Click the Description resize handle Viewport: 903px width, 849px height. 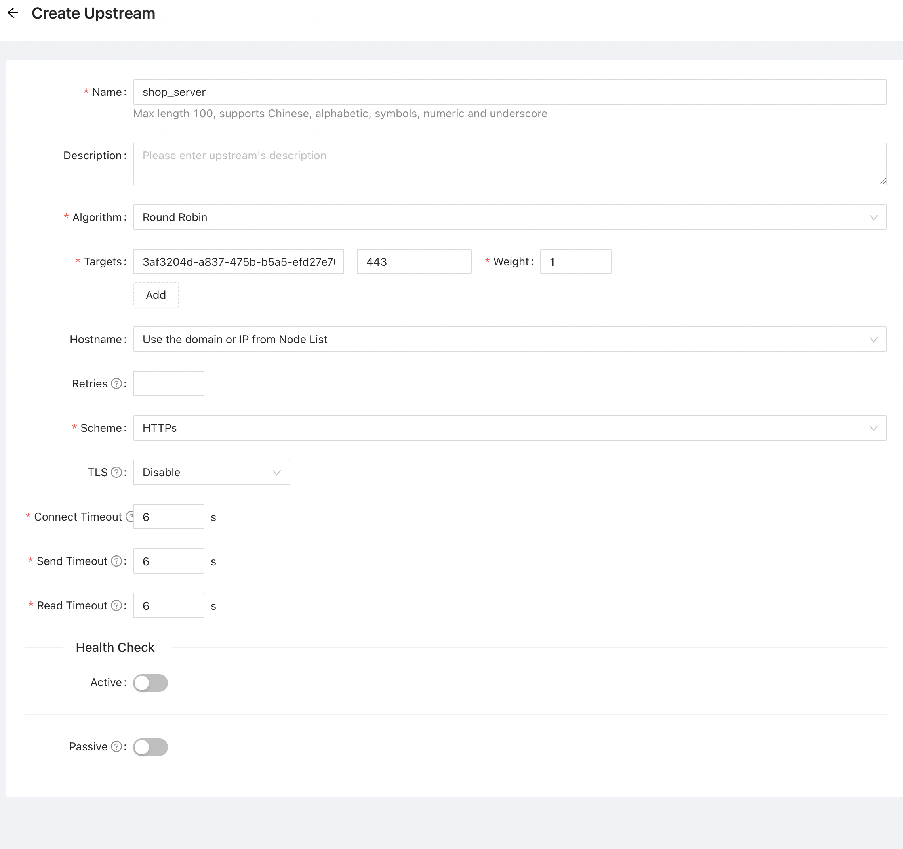click(882, 181)
